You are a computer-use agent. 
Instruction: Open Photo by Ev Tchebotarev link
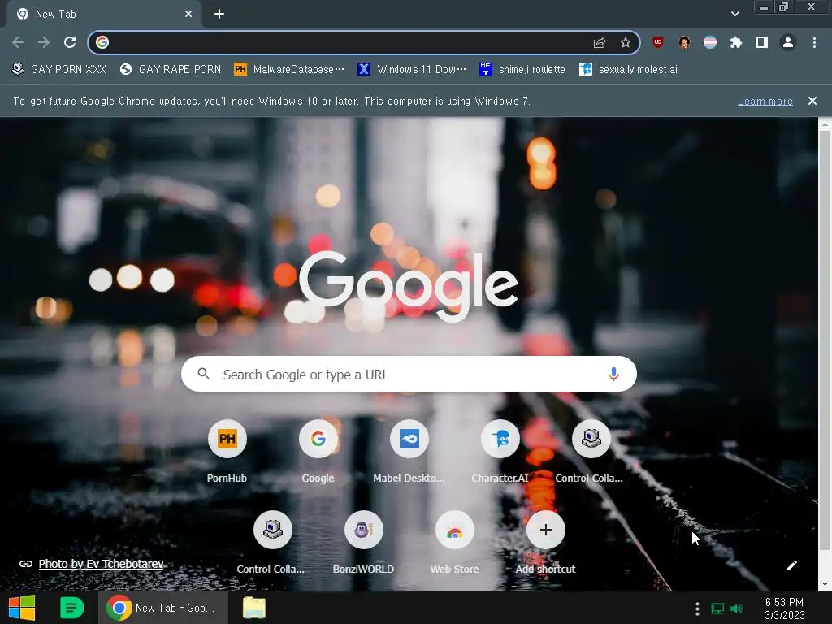coord(101,564)
